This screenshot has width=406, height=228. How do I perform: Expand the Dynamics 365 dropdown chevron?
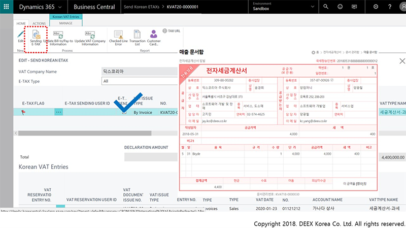pos(60,7)
